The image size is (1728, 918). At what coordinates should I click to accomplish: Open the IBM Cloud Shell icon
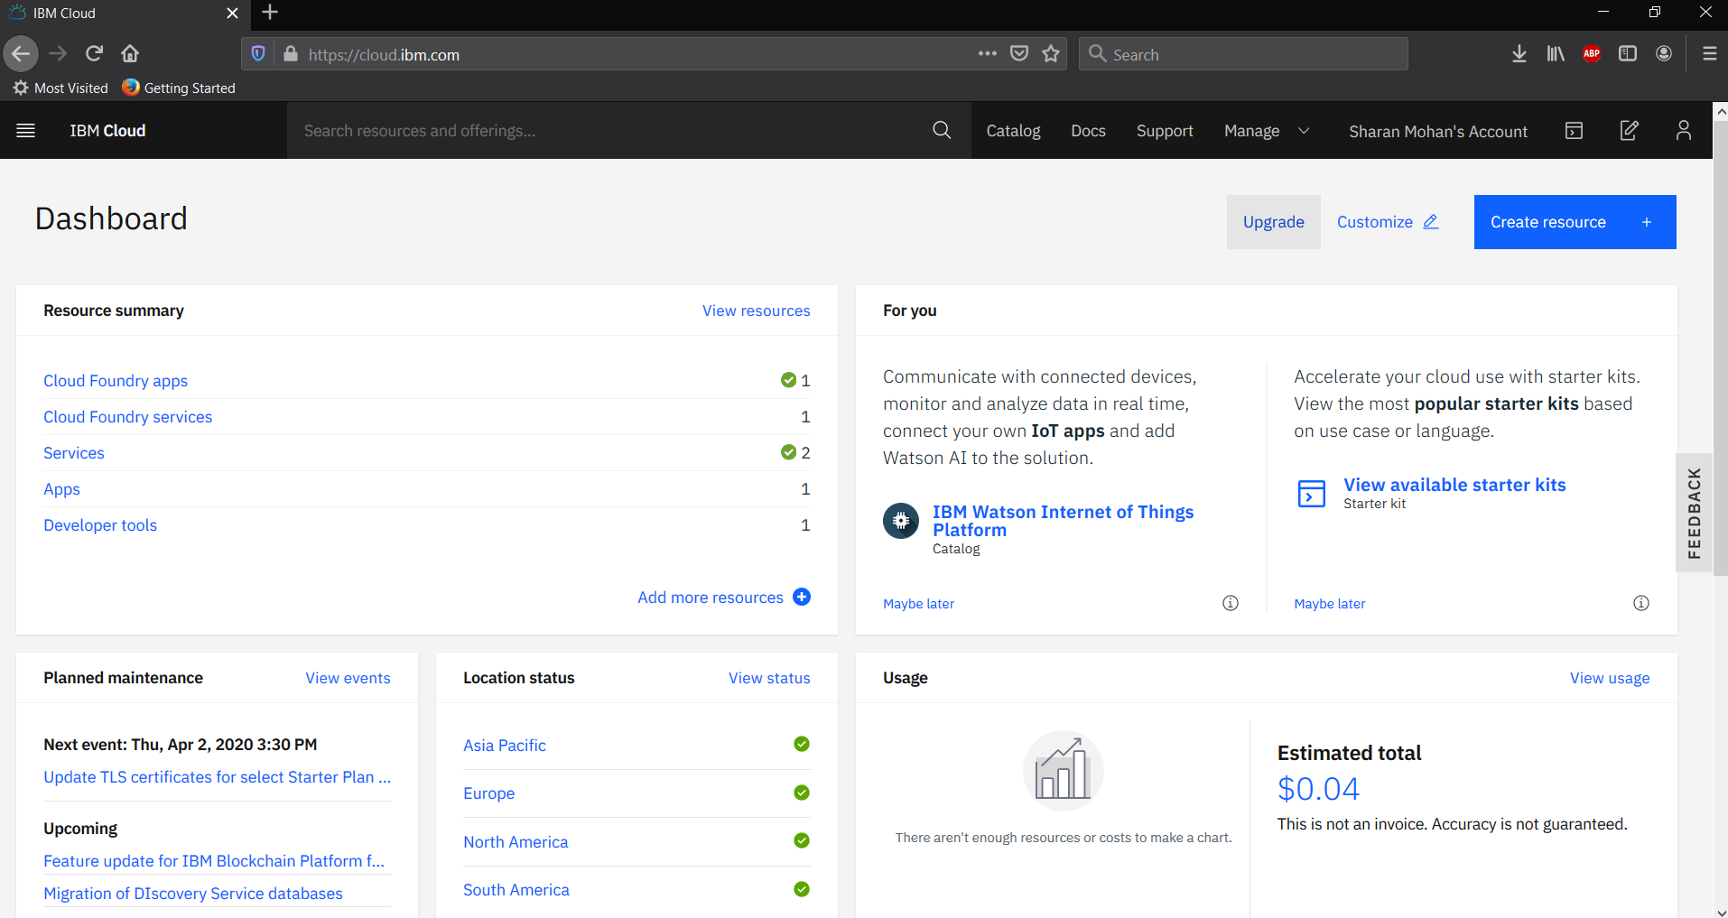click(1574, 131)
